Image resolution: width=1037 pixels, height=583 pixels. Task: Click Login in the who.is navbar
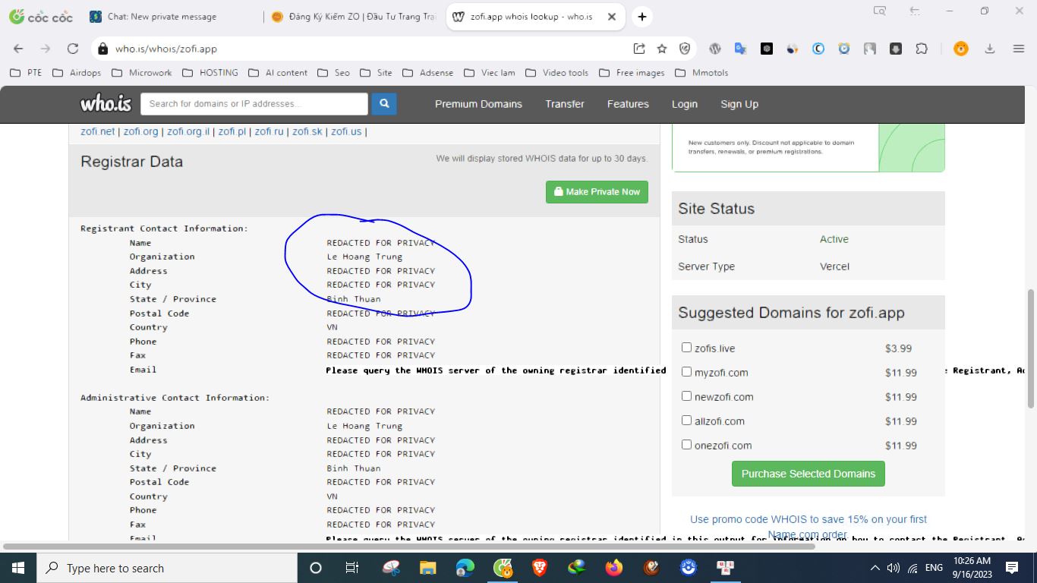(x=685, y=104)
